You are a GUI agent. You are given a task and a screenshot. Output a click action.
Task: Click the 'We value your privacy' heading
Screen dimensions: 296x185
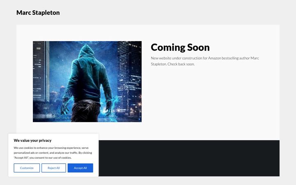pyautogui.click(x=32, y=141)
